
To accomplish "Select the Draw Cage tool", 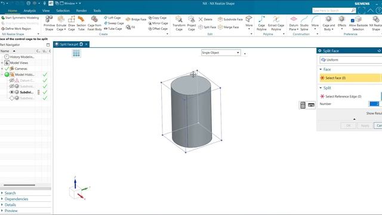I will point(72,23).
